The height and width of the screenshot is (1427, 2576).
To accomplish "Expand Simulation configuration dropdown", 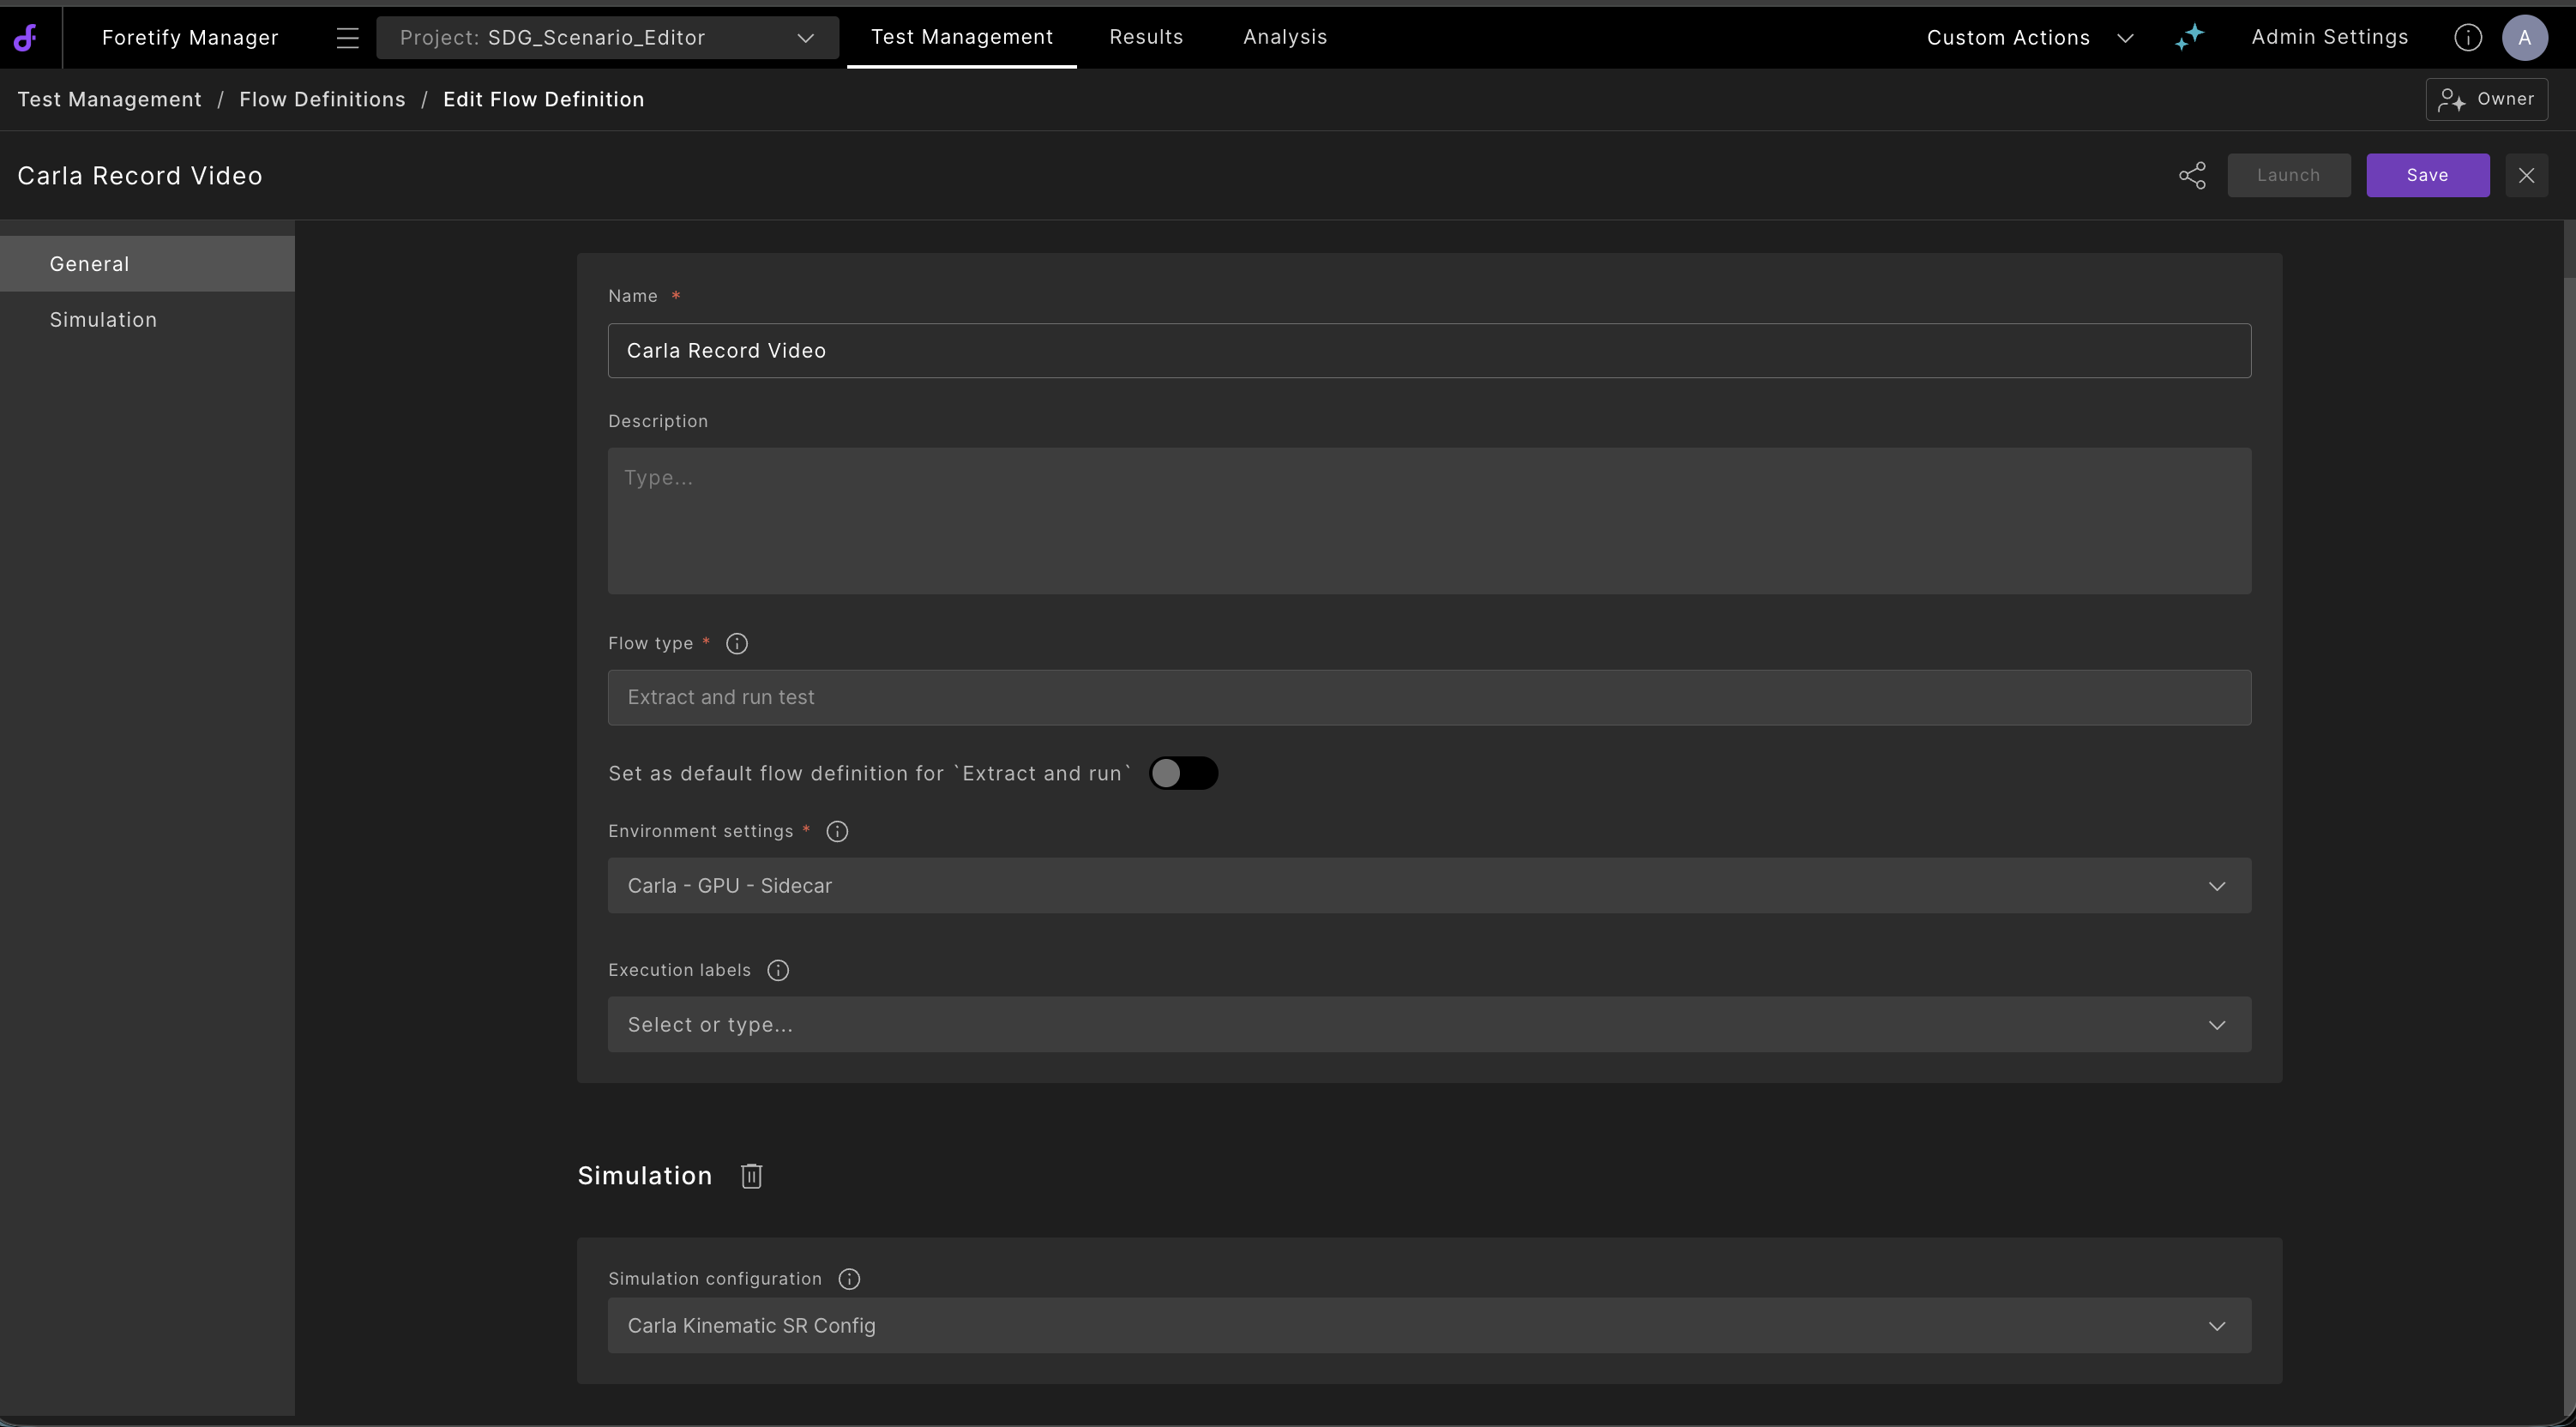I will coord(1429,1326).
